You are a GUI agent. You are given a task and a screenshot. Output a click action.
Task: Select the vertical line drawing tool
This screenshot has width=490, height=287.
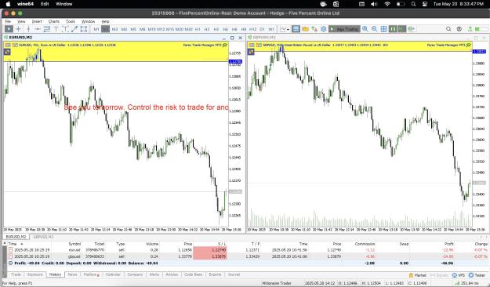point(28,29)
